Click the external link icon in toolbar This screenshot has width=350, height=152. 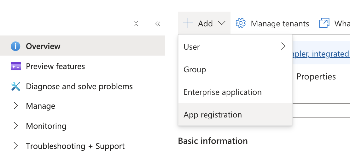pos(324,23)
